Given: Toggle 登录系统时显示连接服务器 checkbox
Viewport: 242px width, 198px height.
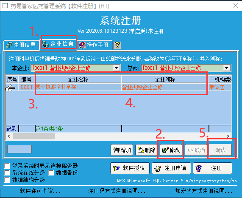Looking at the screenshot, I should coord(7,166).
